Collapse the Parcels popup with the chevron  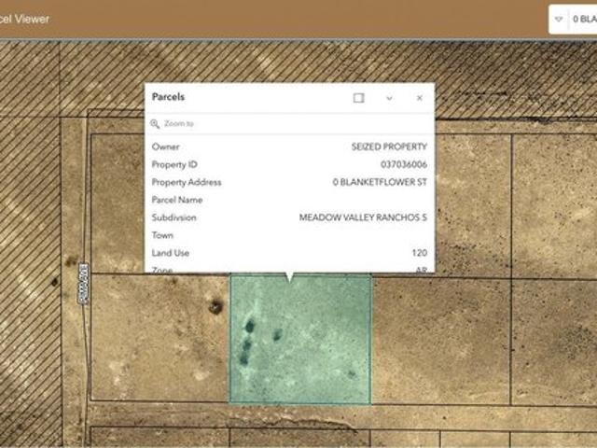tap(389, 98)
